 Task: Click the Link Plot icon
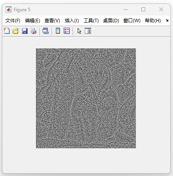point(46,31)
